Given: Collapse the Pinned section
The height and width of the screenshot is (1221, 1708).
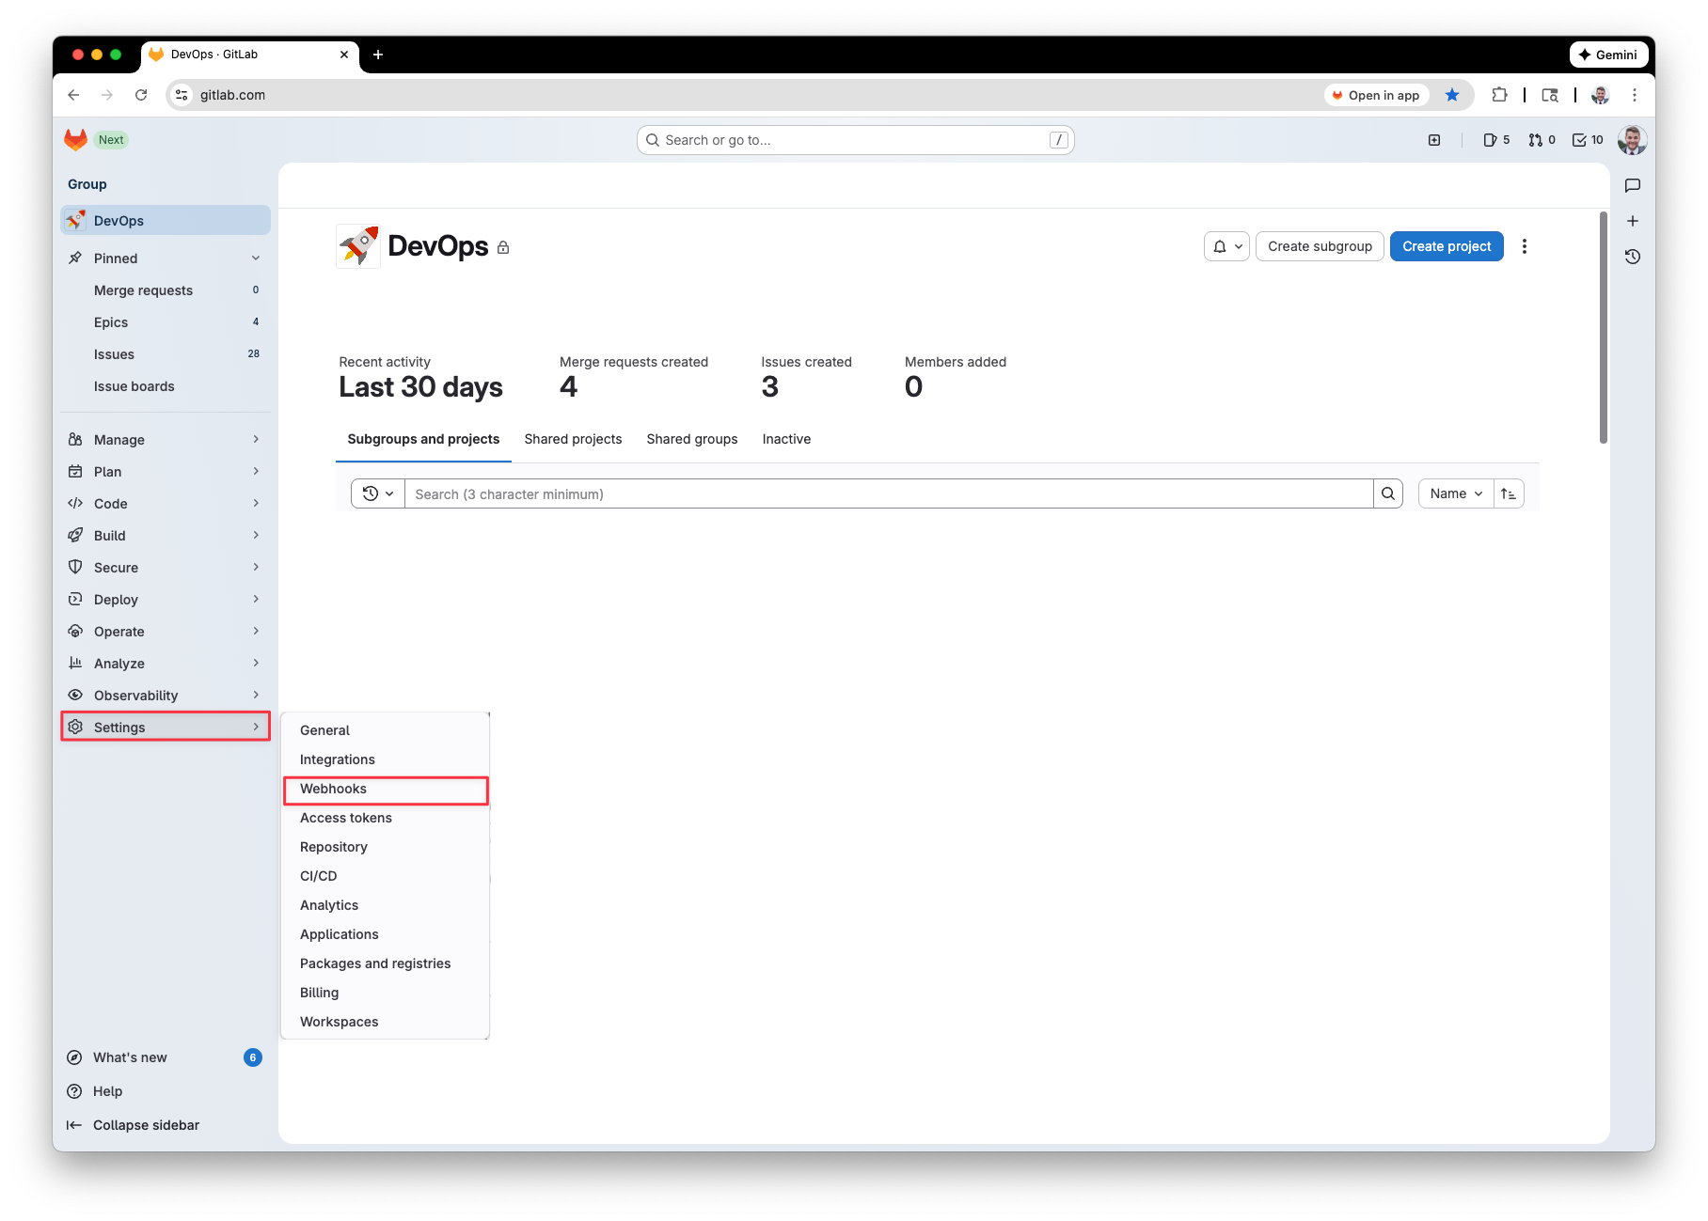Looking at the screenshot, I should [255, 258].
